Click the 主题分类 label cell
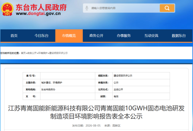The width and height of the screenshot is (193, 131). point(31,83)
